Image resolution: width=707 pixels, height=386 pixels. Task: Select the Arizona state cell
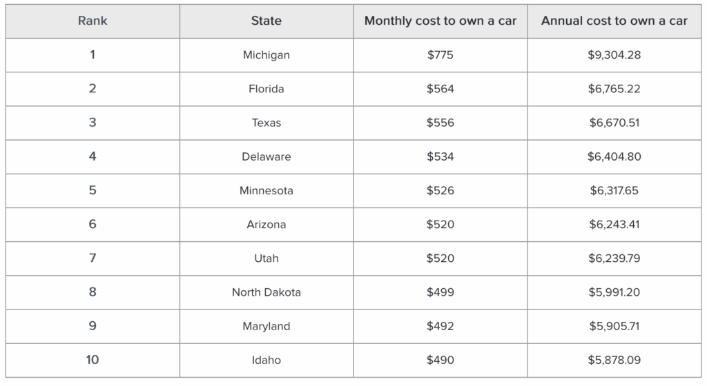click(x=266, y=224)
